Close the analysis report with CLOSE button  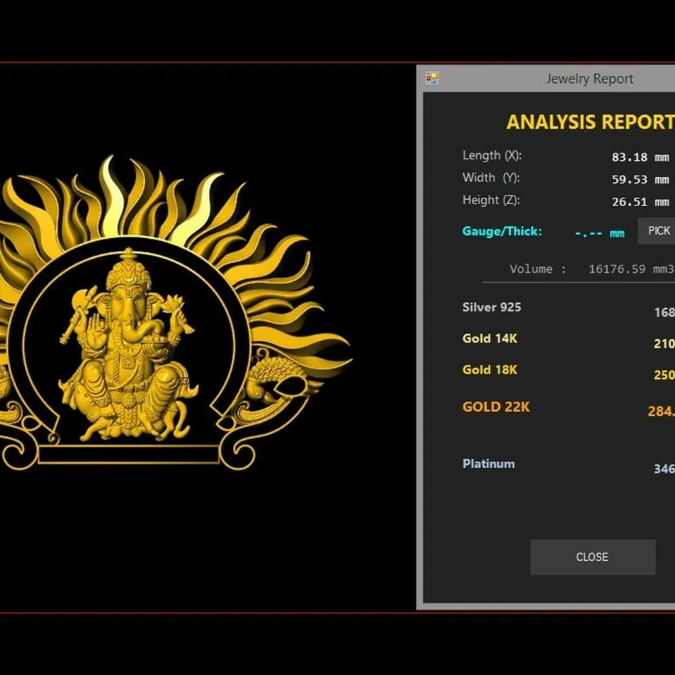[x=593, y=557]
